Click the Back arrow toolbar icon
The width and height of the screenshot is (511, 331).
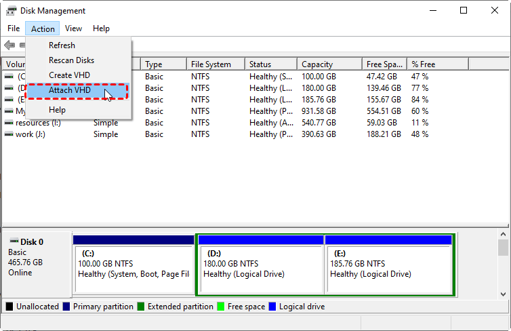point(9,45)
